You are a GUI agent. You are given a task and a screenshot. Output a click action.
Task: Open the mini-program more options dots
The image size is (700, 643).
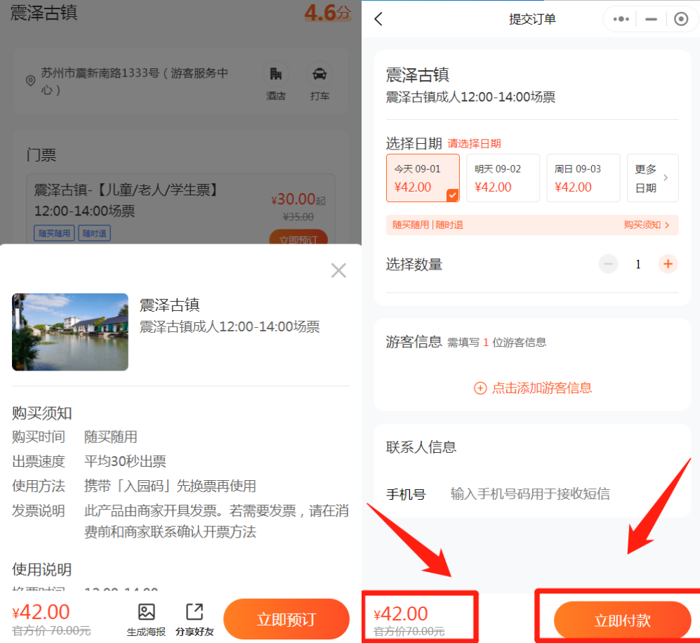click(x=621, y=19)
